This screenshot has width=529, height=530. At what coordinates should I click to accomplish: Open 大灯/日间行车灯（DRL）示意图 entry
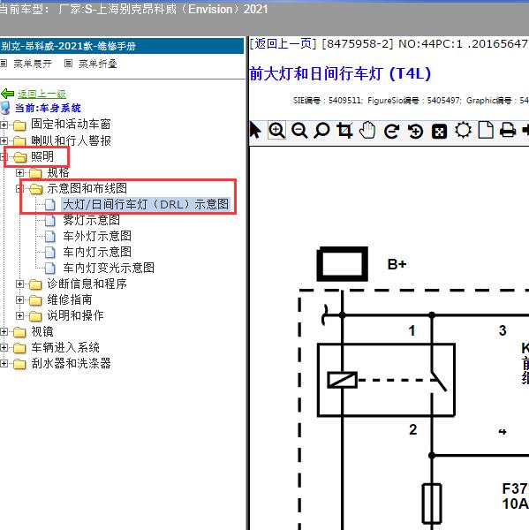146,205
